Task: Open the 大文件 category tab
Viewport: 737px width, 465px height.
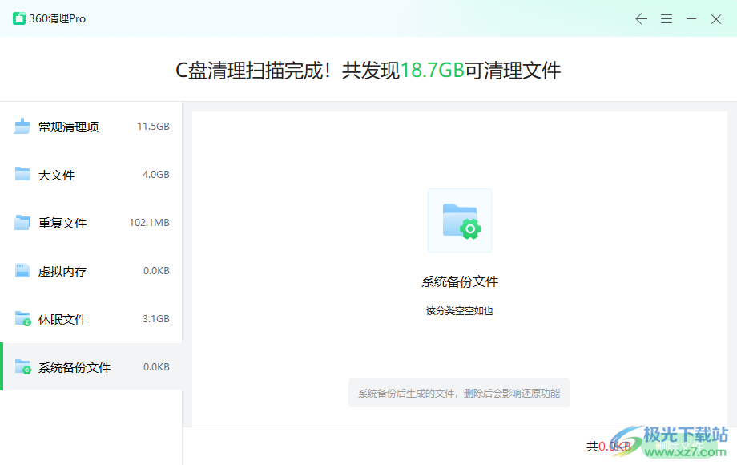Action: [x=57, y=175]
